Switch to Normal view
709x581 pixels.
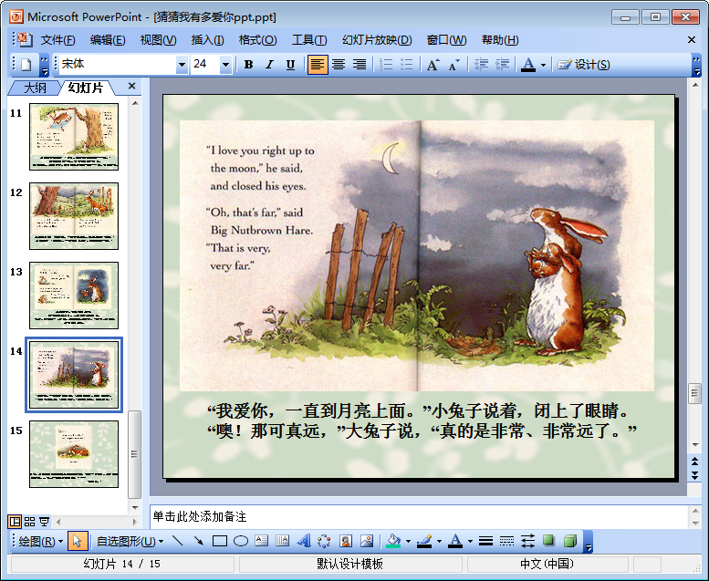click(x=15, y=522)
